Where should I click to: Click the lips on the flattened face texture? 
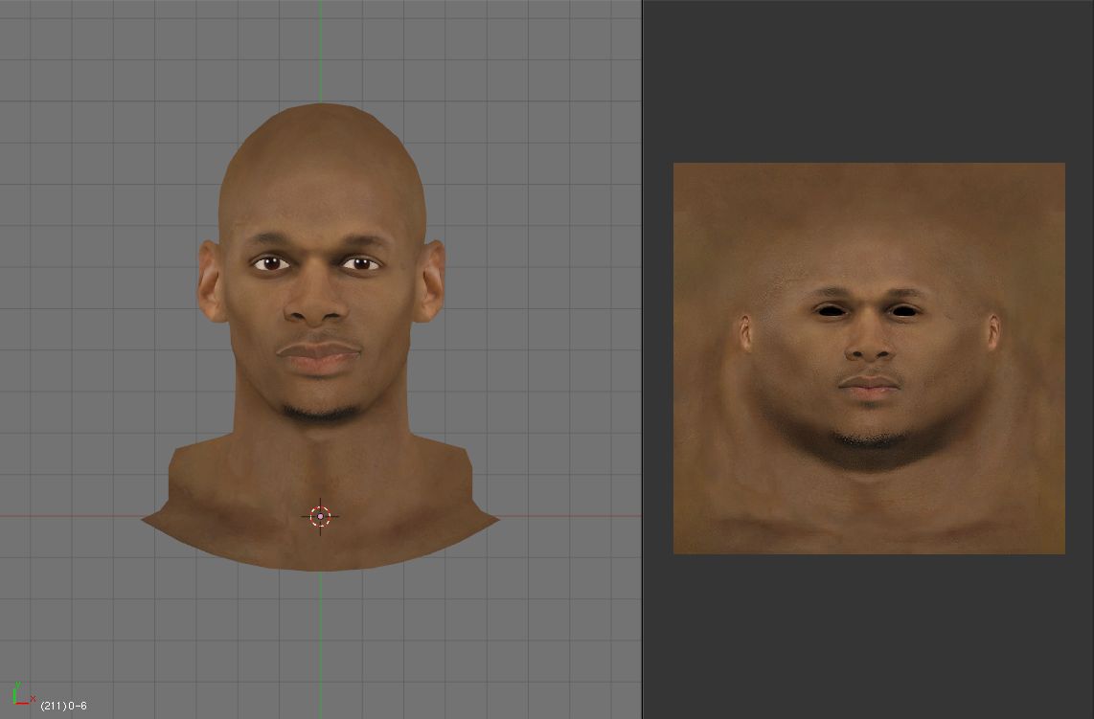(x=869, y=388)
